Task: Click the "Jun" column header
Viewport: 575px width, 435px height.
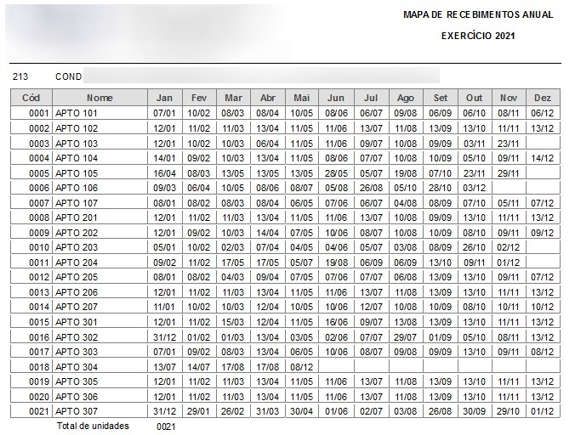Action: point(336,98)
